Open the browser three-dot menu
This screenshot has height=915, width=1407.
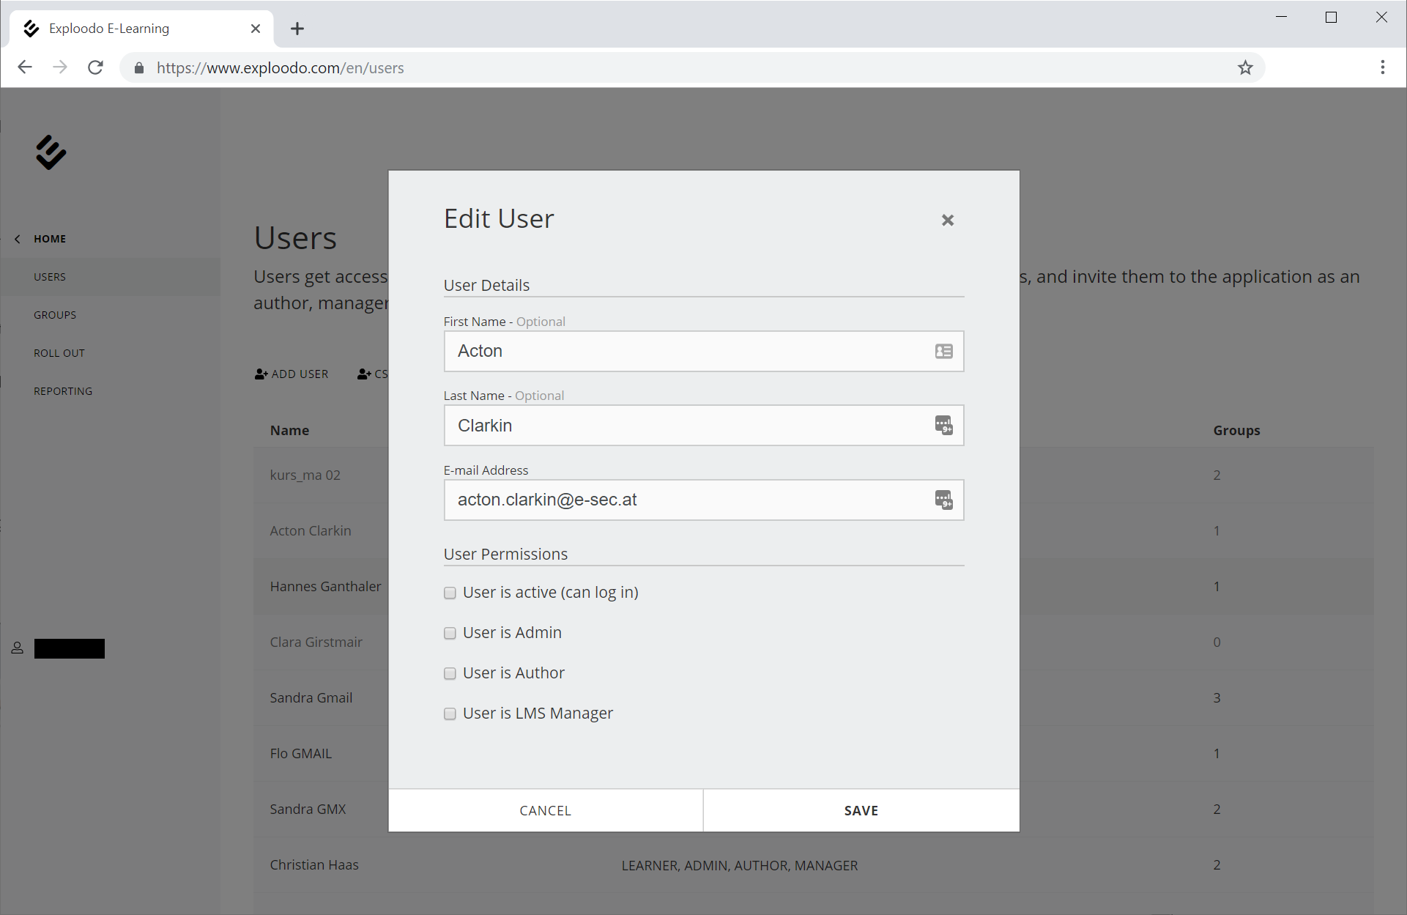pyautogui.click(x=1382, y=68)
